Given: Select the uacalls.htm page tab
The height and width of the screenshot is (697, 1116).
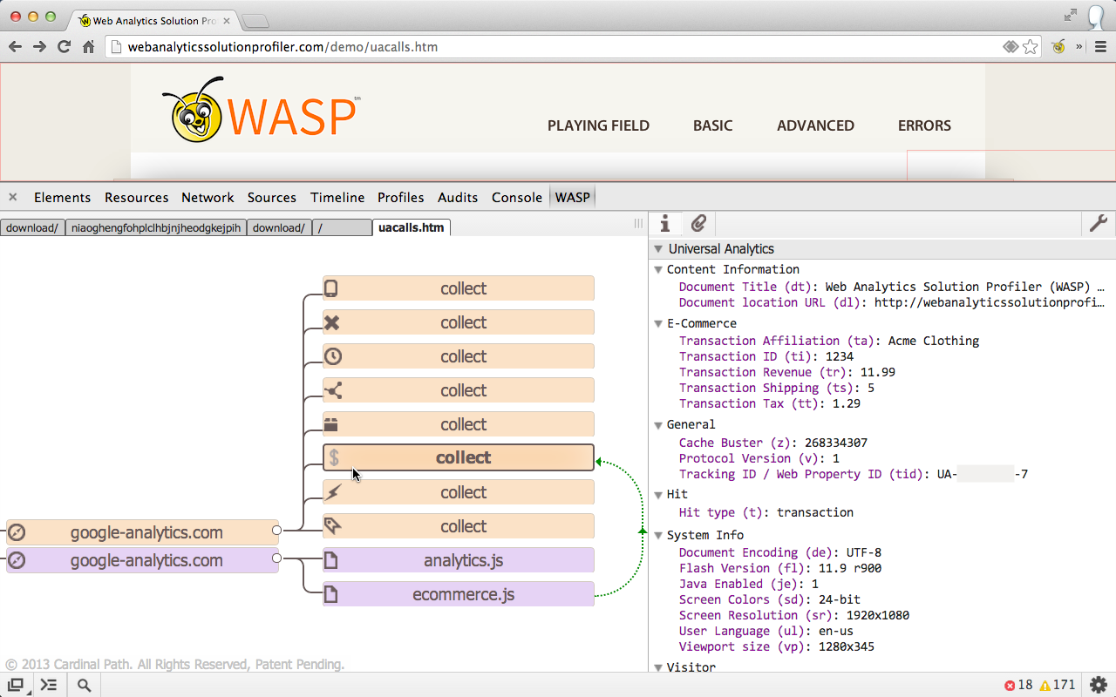Looking at the screenshot, I should pos(411,228).
